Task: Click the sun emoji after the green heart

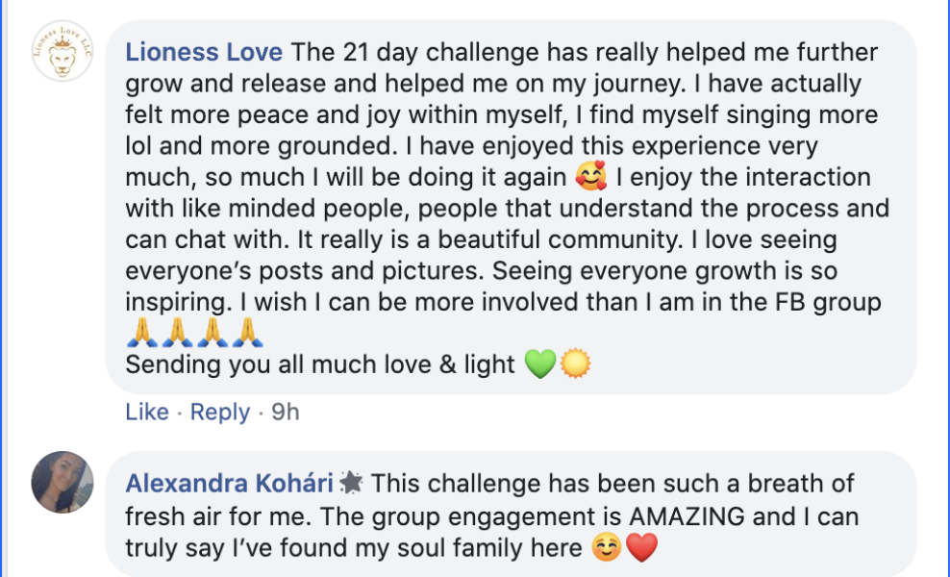Action: [575, 364]
